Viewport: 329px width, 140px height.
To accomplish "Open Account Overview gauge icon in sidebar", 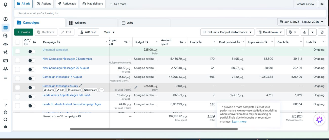I will [5, 19].
